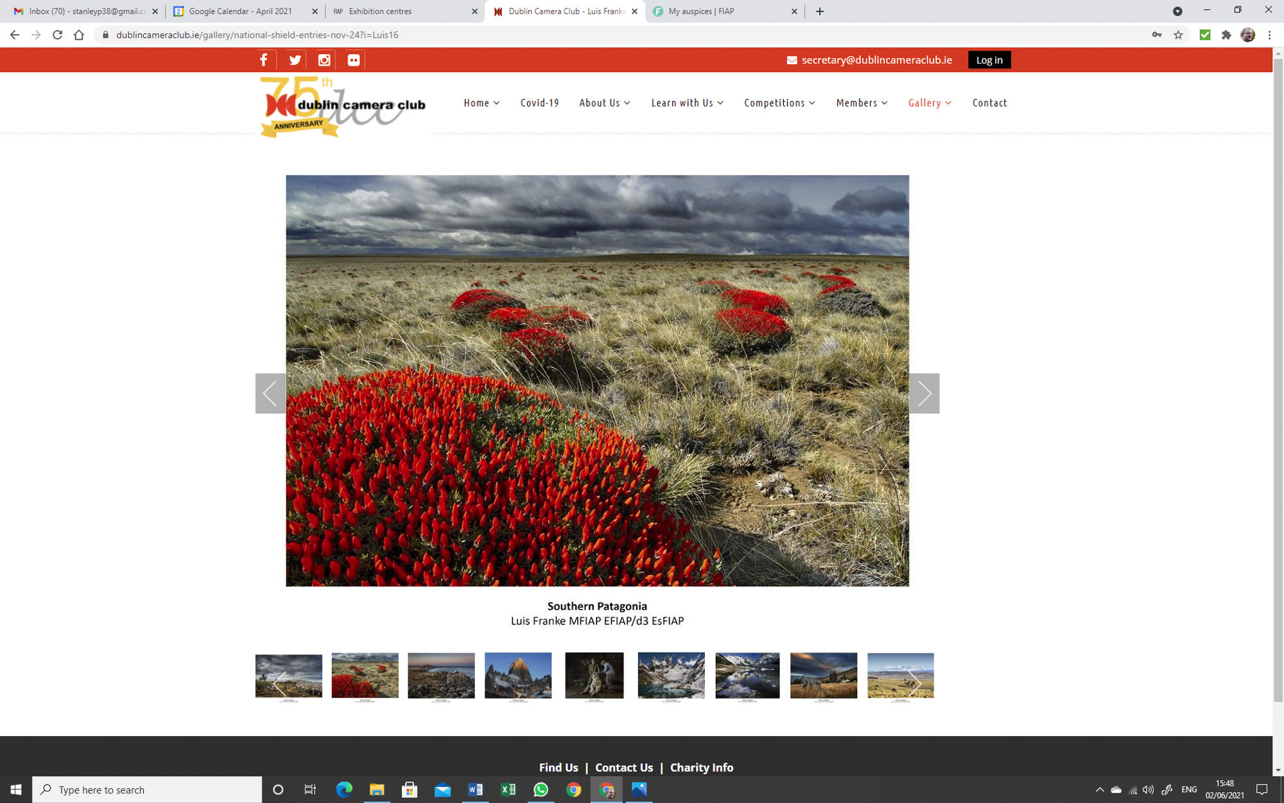
Task: Show next gallery image arrow
Action: [924, 393]
